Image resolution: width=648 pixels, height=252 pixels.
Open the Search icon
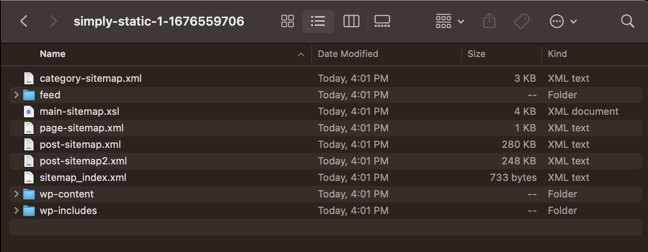[627, 21]
